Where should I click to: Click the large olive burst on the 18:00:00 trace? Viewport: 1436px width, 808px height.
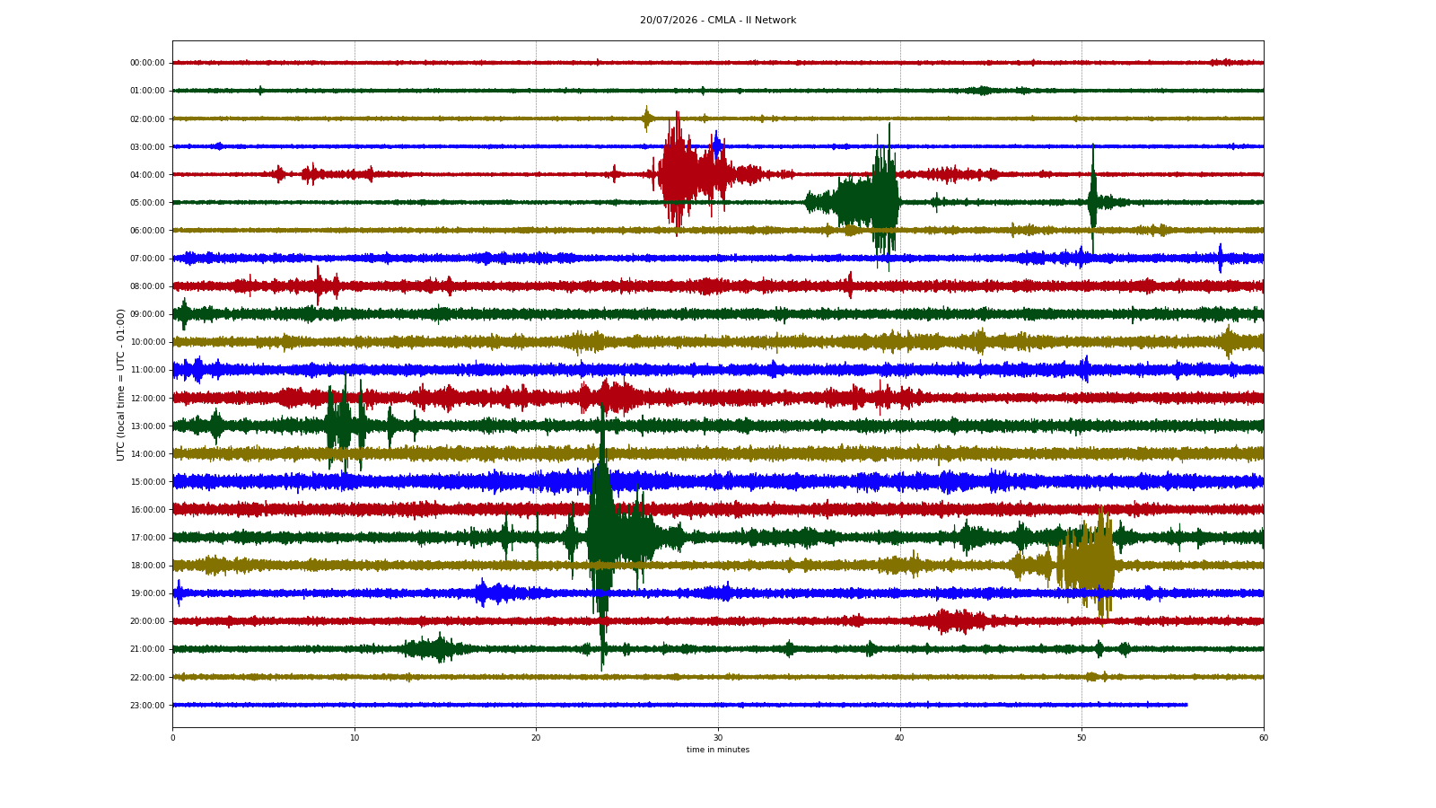click(x=1086, y=565)
